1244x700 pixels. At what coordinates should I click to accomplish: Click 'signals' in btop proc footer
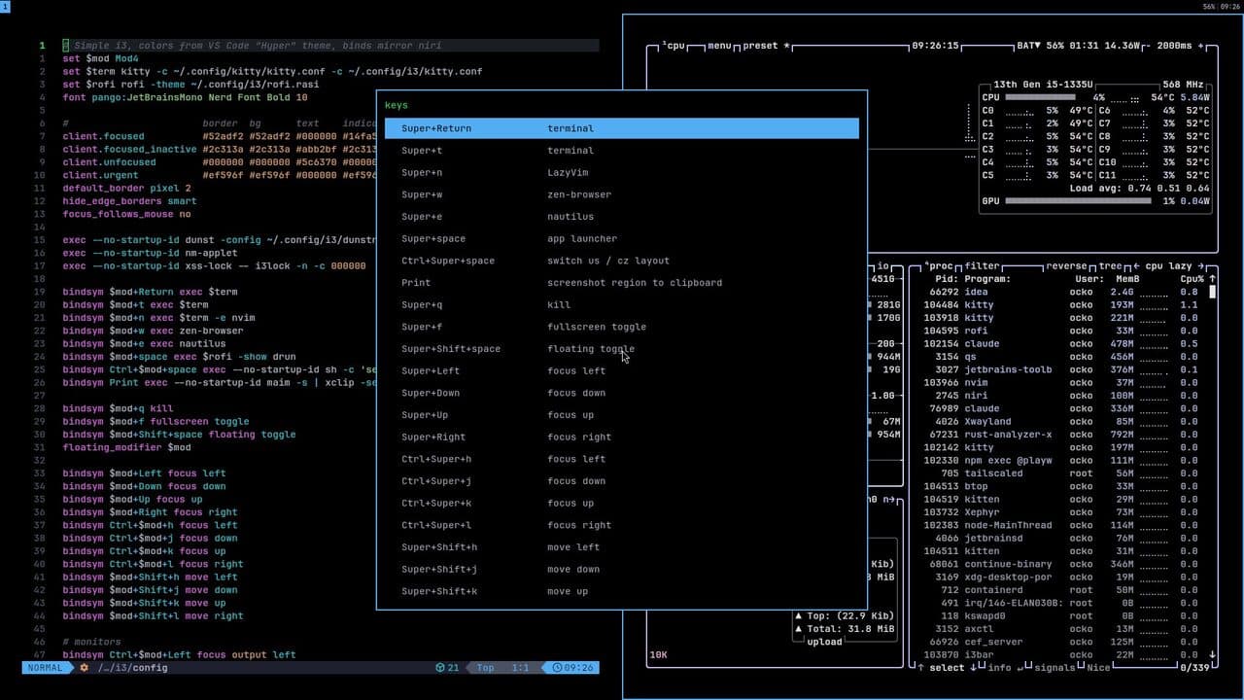[1054, 668]
